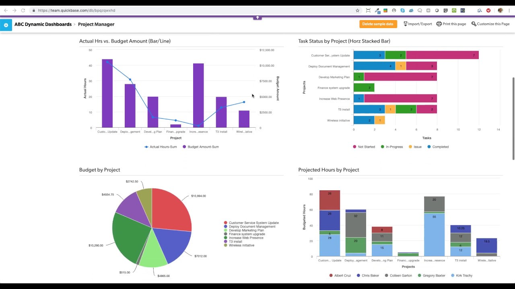The height and width of the screenshot is (289, 515).
Task: Click the blue cloud extension icon
Action: pyautogui.click(x=411, y=10)
